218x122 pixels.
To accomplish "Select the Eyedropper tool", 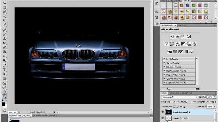I will coord(4,25).
